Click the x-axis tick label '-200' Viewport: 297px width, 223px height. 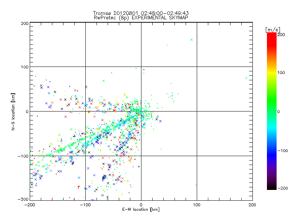click(30, 205)
